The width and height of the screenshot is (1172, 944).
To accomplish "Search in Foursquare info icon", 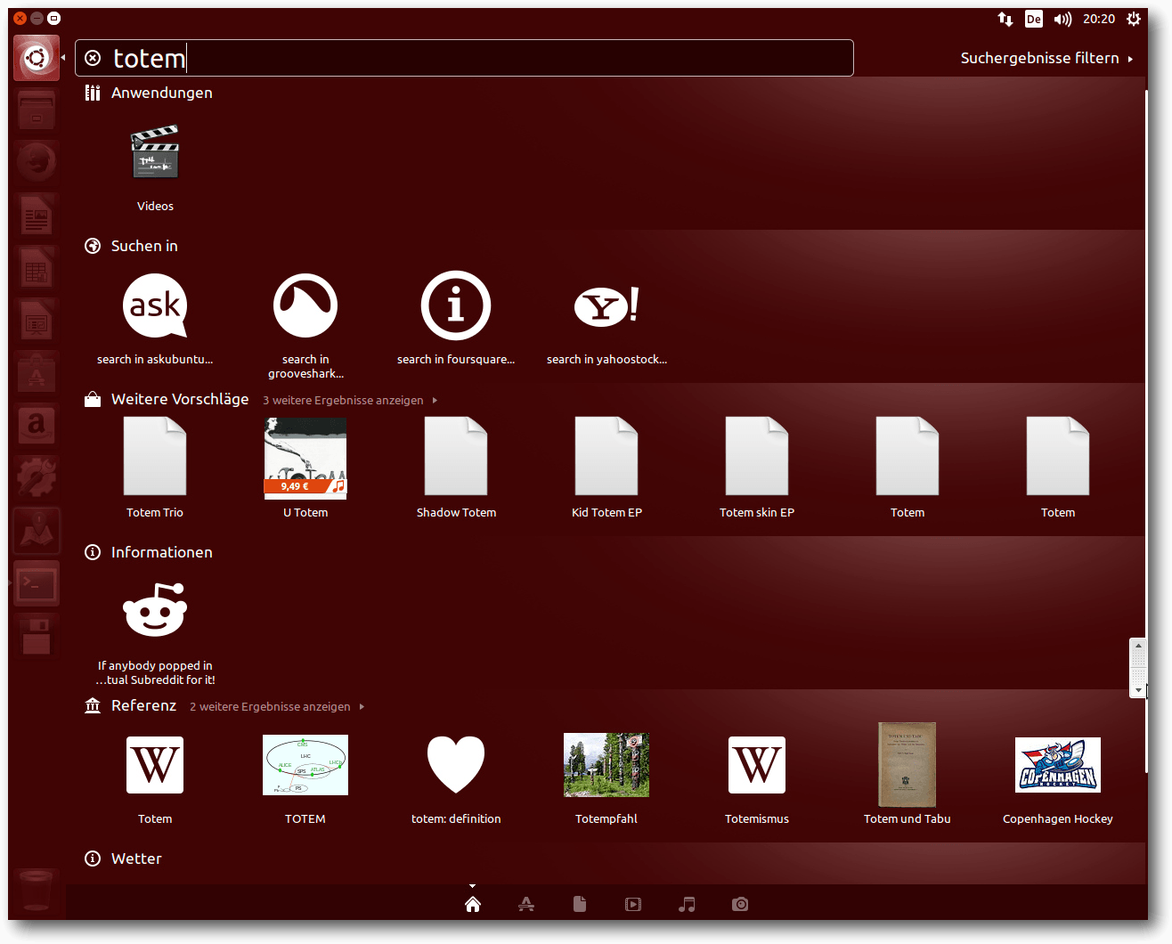I will [456, 305].
